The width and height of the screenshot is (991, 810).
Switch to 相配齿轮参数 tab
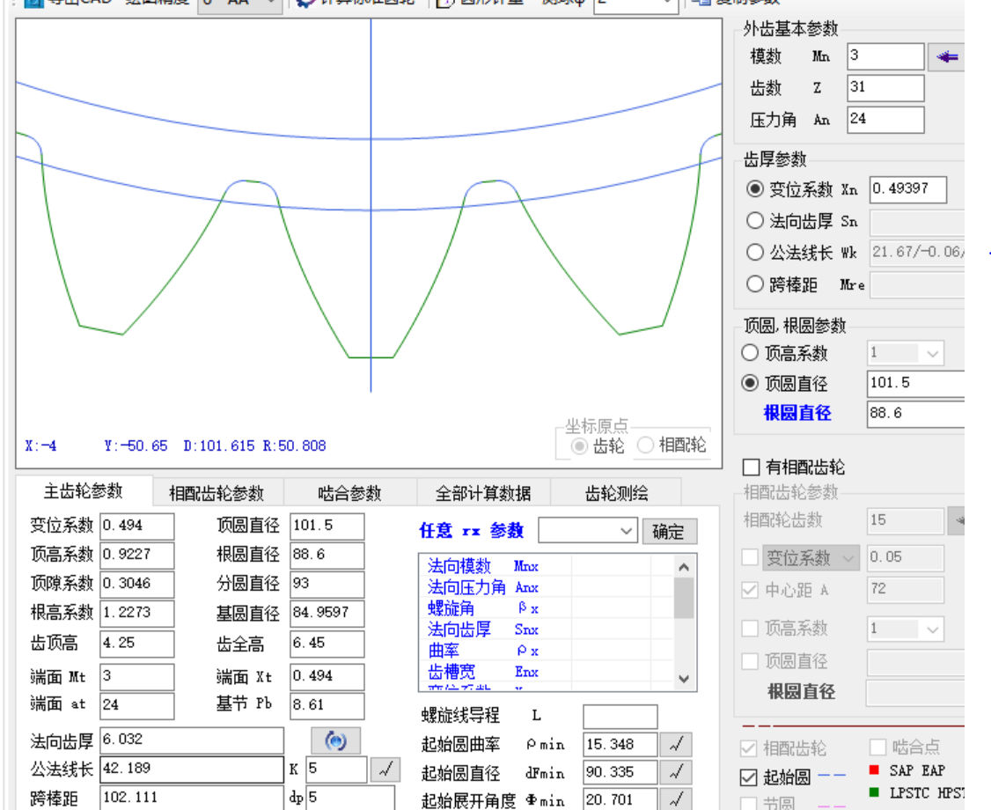coord(217,493)
